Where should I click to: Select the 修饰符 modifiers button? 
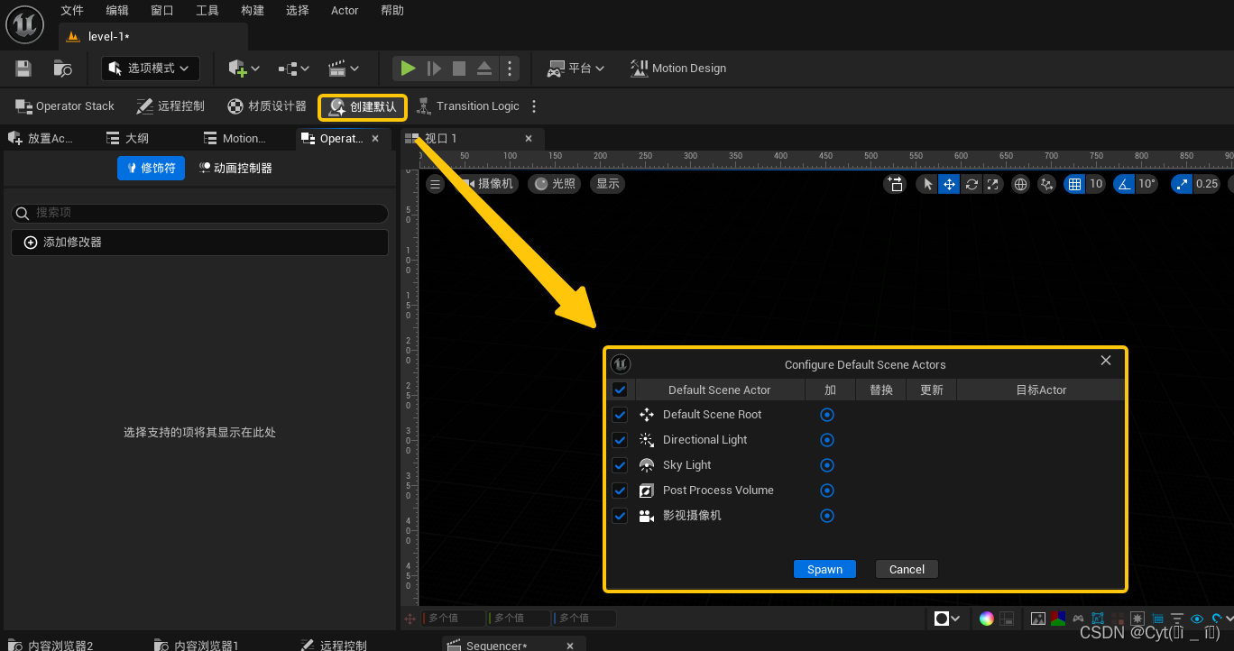coord(151,168)
